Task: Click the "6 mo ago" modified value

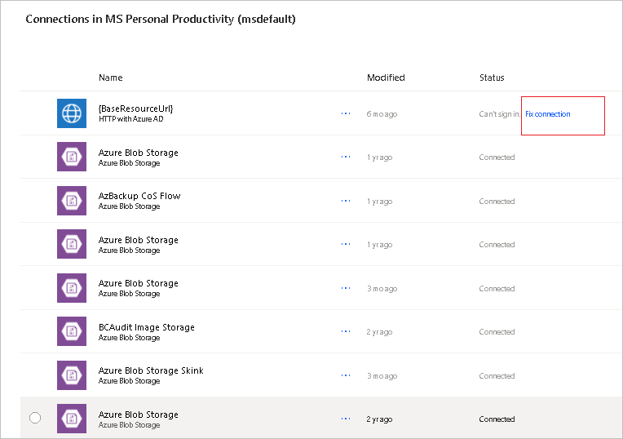Action: pos(382,114)
